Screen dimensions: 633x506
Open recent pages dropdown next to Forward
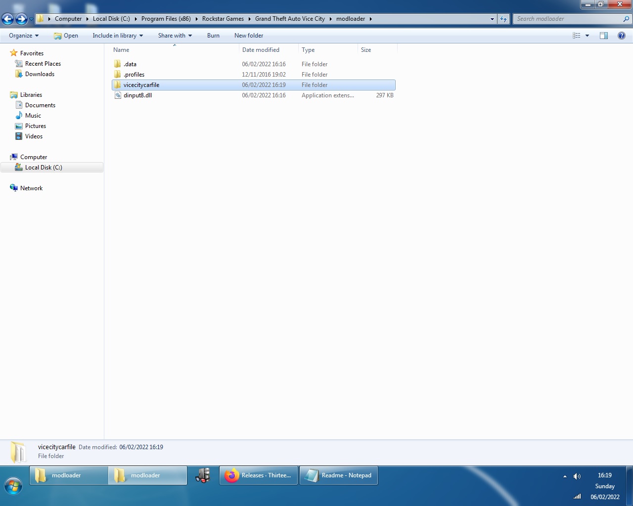tap(31, 19)
